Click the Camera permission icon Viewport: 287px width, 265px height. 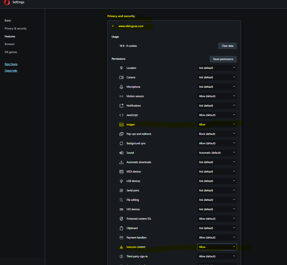[x=121, y=77]
